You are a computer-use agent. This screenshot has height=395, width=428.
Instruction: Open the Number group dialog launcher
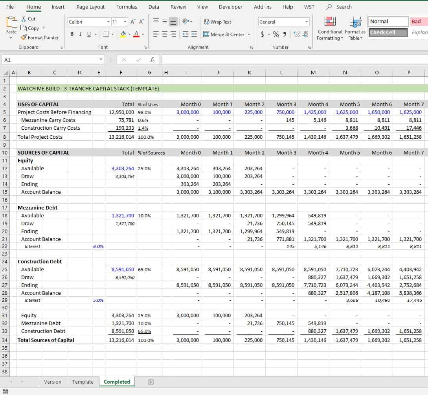pyautogui.click(x=310, y=48)
